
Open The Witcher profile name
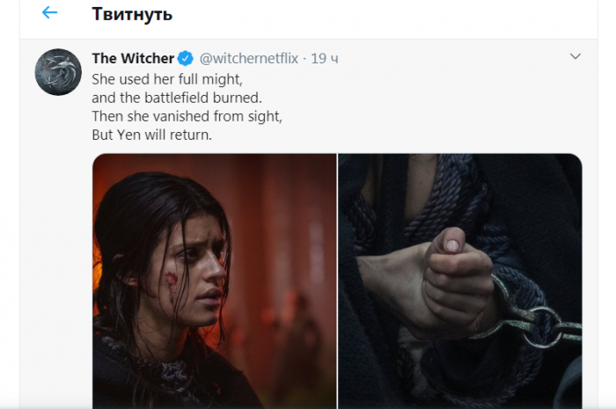point(133,58)
